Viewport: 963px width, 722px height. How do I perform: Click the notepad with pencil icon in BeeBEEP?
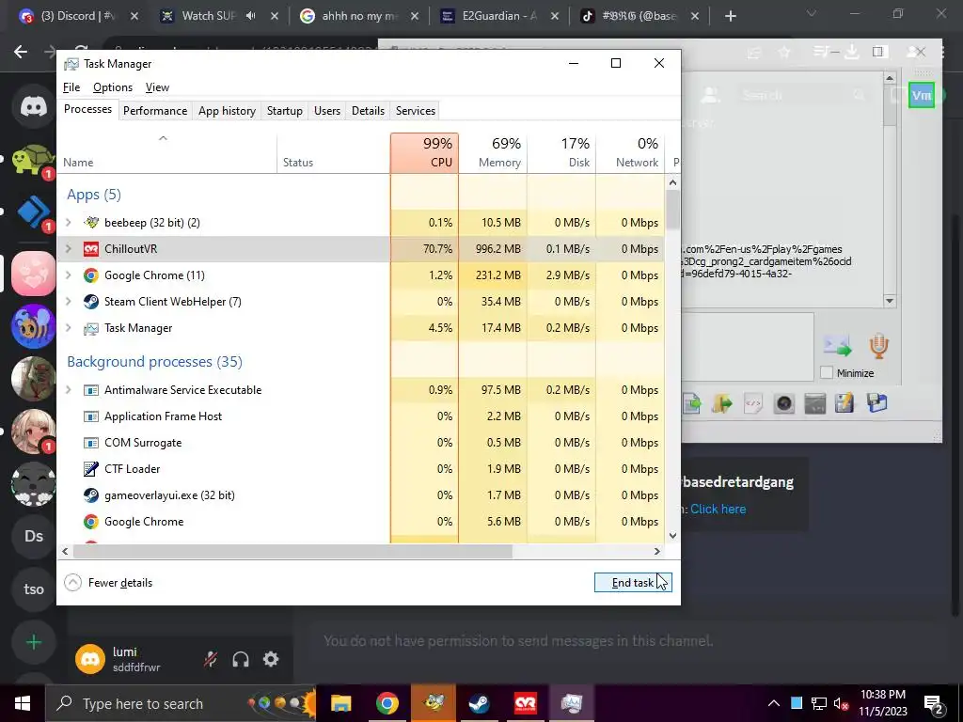pos(845,403)
